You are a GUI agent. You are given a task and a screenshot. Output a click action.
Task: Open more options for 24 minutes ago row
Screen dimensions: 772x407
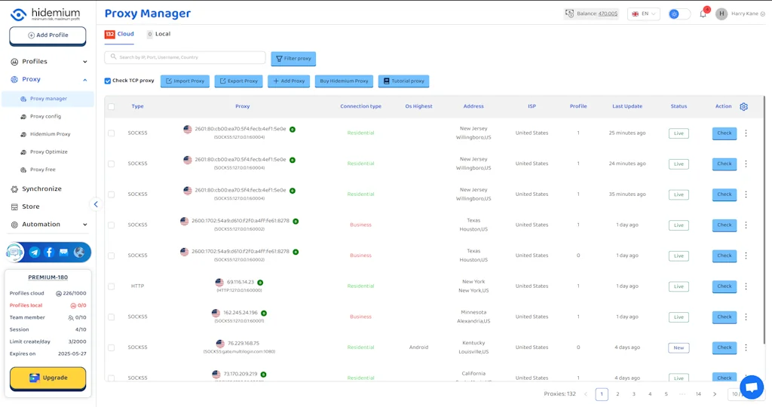click(x=746, y=164)
